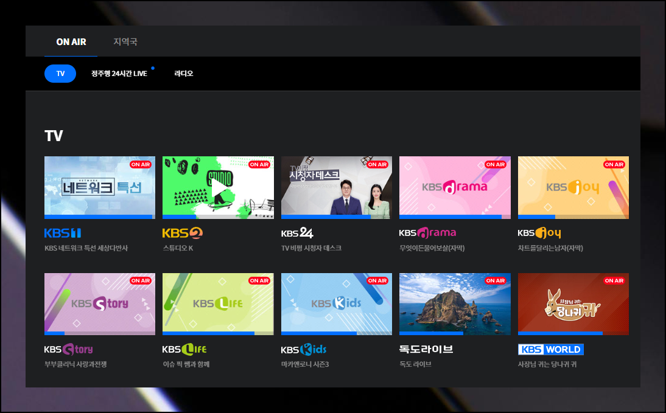Image resolution: width=666 pixels, height=413 pixels.
Task: Click progress bar under KBS1 thumbnail
Action: [x=100, y=217]
